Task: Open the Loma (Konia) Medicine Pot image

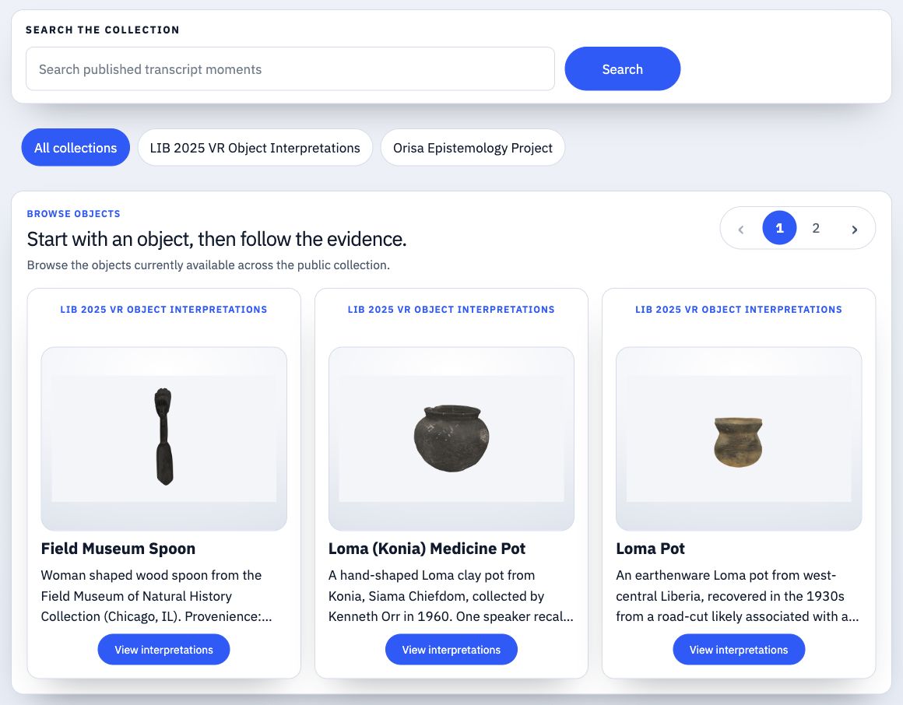Action: point(451,439)
